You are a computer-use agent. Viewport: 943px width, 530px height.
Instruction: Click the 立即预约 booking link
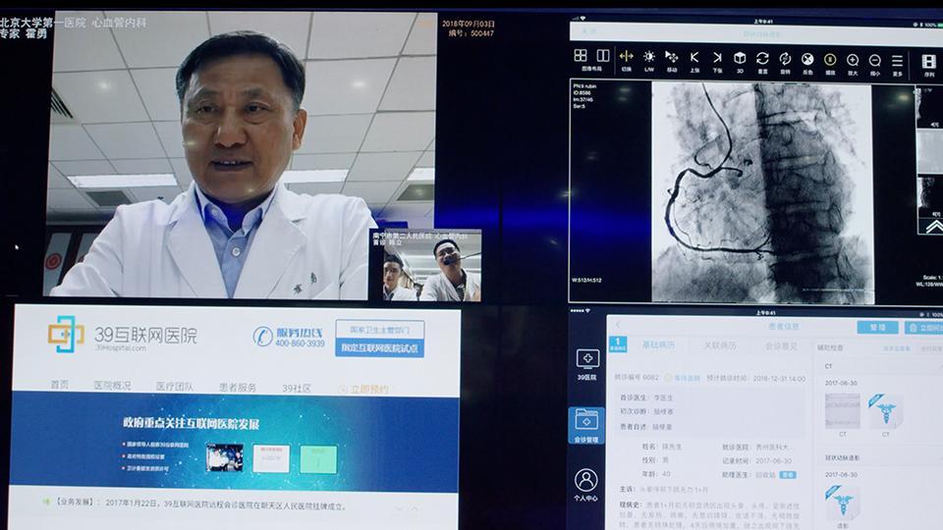point(363,390)
